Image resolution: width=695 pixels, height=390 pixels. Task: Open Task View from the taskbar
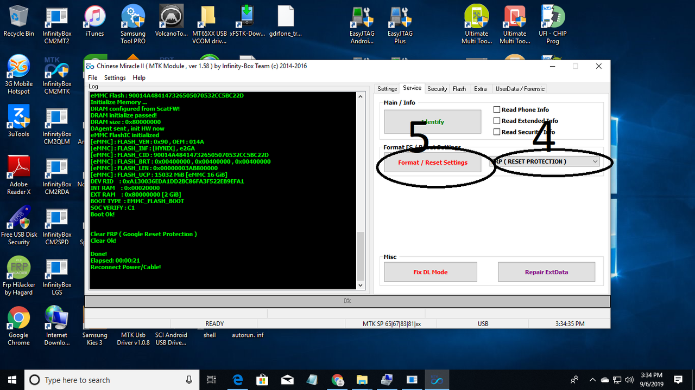212,380
